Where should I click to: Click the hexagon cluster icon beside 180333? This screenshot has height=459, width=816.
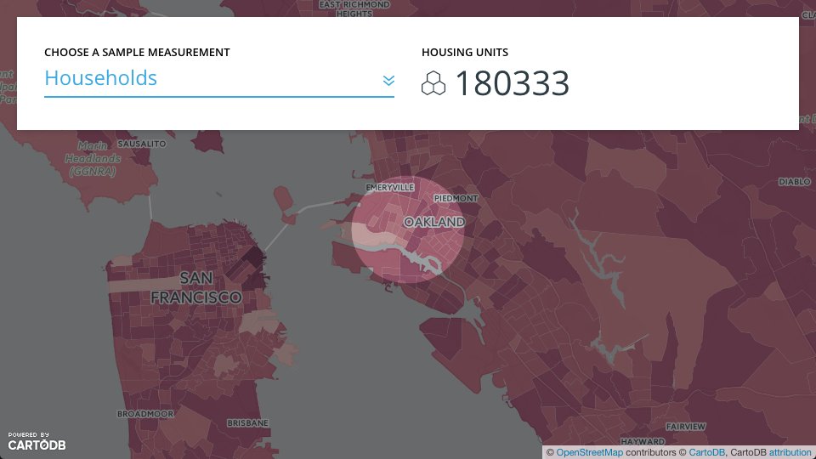click(433, 83)
